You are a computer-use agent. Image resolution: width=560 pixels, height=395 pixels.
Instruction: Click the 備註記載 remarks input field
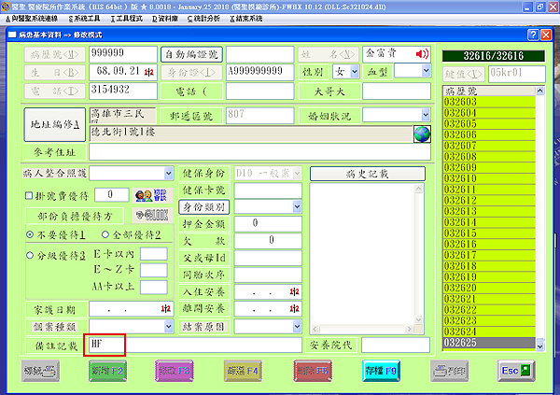click(x=194, y=345)
